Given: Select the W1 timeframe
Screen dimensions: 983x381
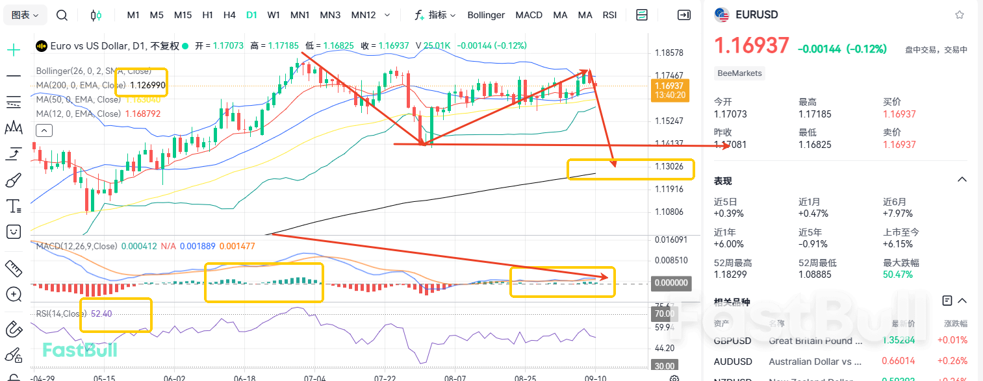Looking at the screenshot, I should point(274,15).
